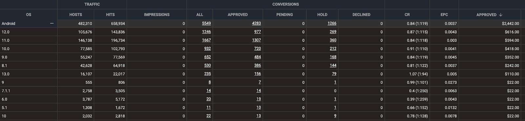This screenshot has height=121, width=525.
Task: Open approved conversions 10 for Android 5.1
Action: pyautogui.click(x=259, y=107)
